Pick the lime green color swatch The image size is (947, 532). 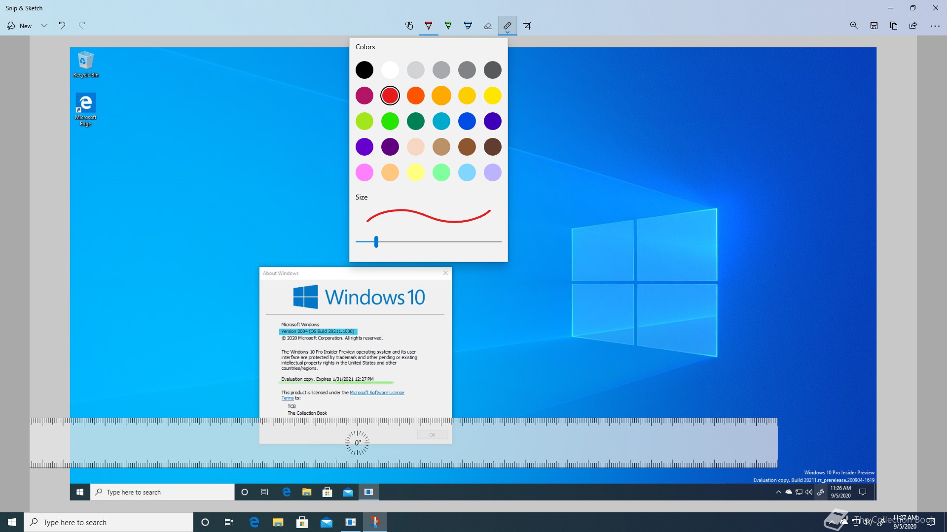[364, 121]
